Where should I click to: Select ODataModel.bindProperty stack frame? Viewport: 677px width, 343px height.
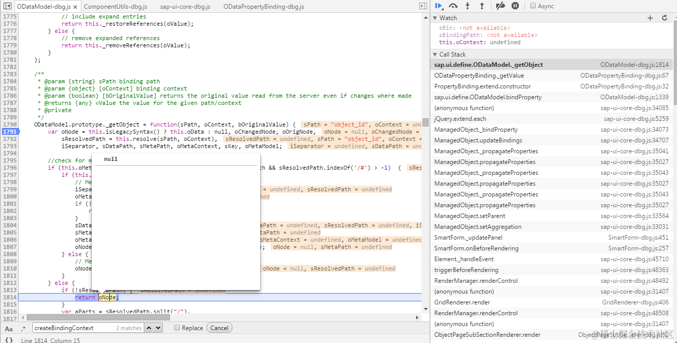point(551,97)
